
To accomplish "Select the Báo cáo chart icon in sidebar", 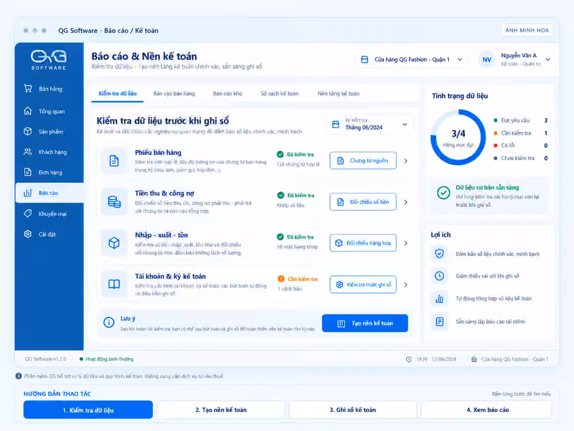I will pos(28,193).
